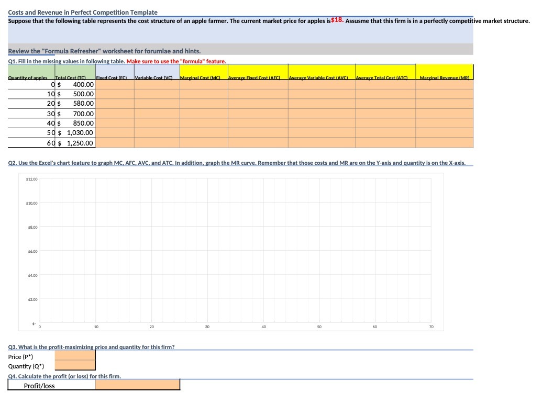Click the $12.00 label on the chart Y-axis
This screenshot has width=542, height=393.
tap(32, 179)
